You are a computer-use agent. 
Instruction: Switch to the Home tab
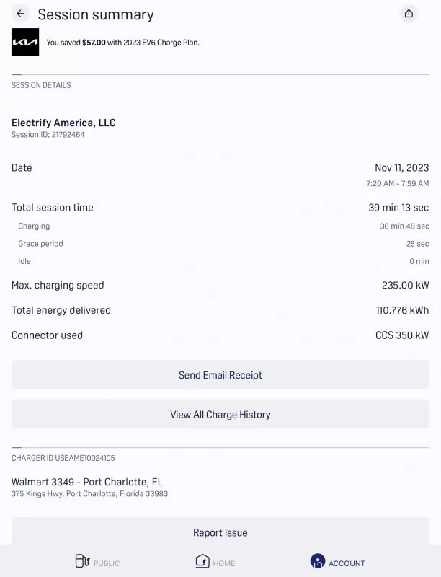(x=224, y=563)
